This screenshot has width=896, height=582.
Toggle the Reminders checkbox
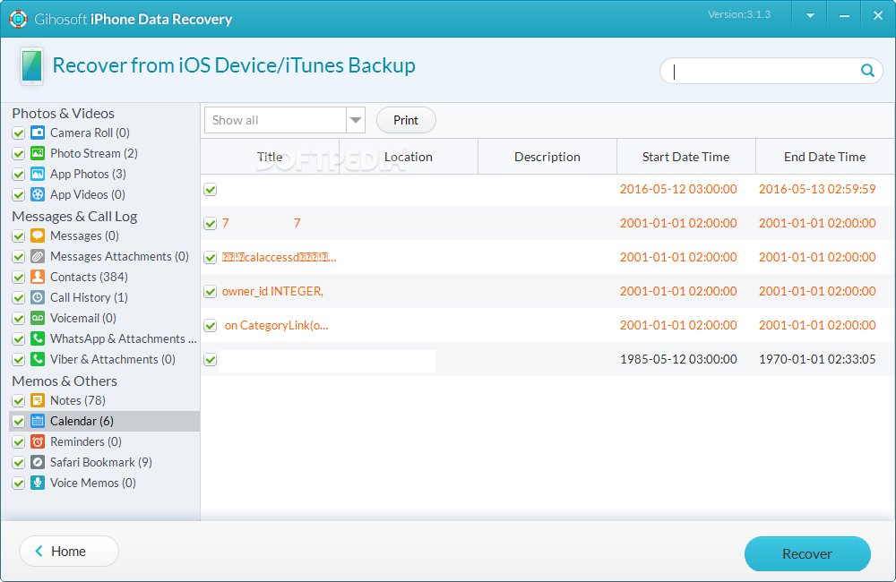click(x=18, y=442)
